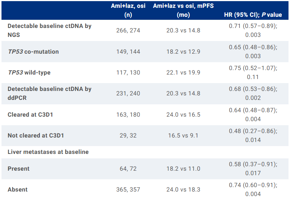Click the "HR (95% CI); P value" column header
Viewport: 290px width, 199px height.
tap(253, 15)
